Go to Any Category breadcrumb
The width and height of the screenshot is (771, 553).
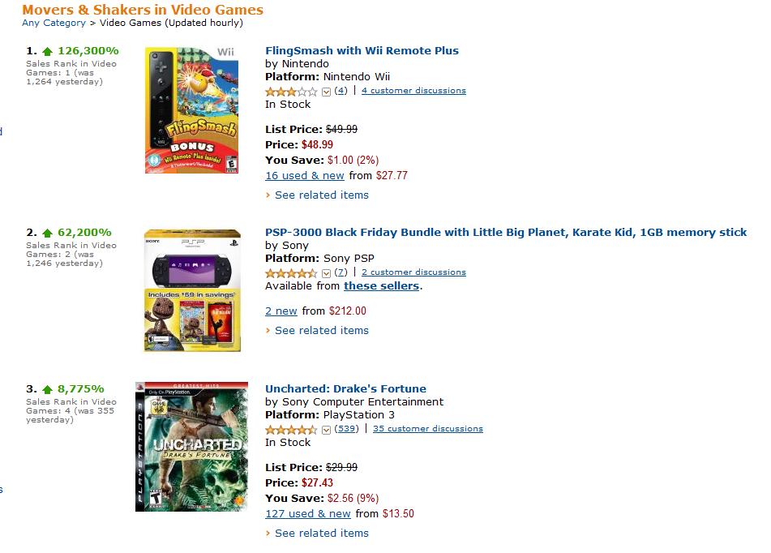coord(54,23)
